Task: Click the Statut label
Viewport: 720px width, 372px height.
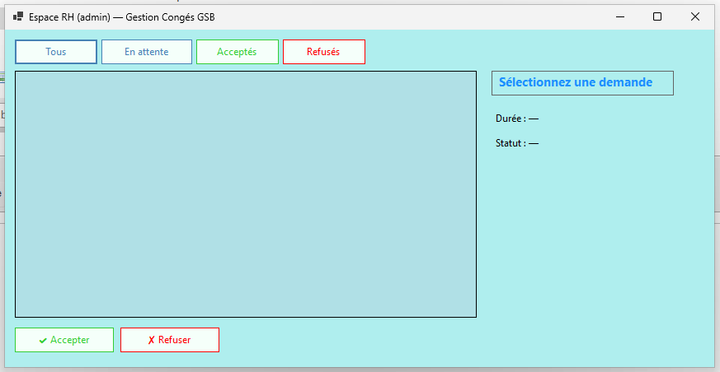Action: [x=511, y=143]
